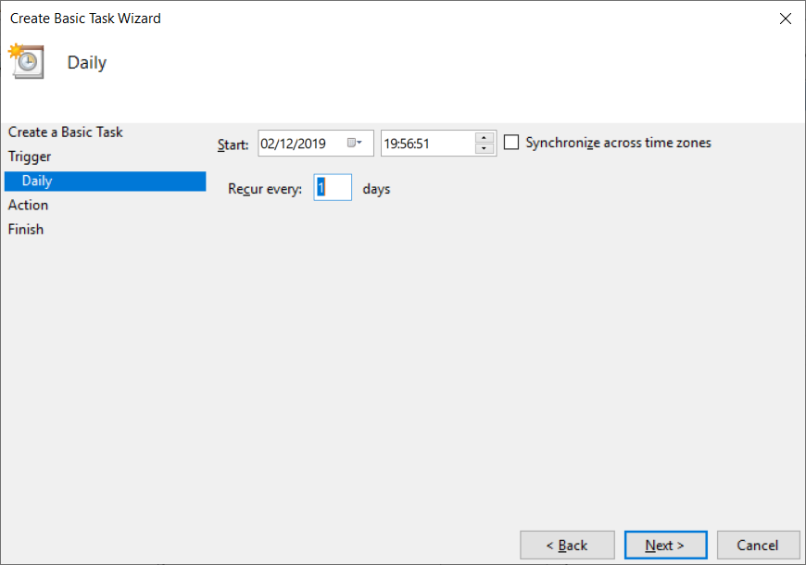Enable Synchronize across time zones
The height and width of the screenshot is (565, 806).
pyautogui.click(x=511, y=142)
